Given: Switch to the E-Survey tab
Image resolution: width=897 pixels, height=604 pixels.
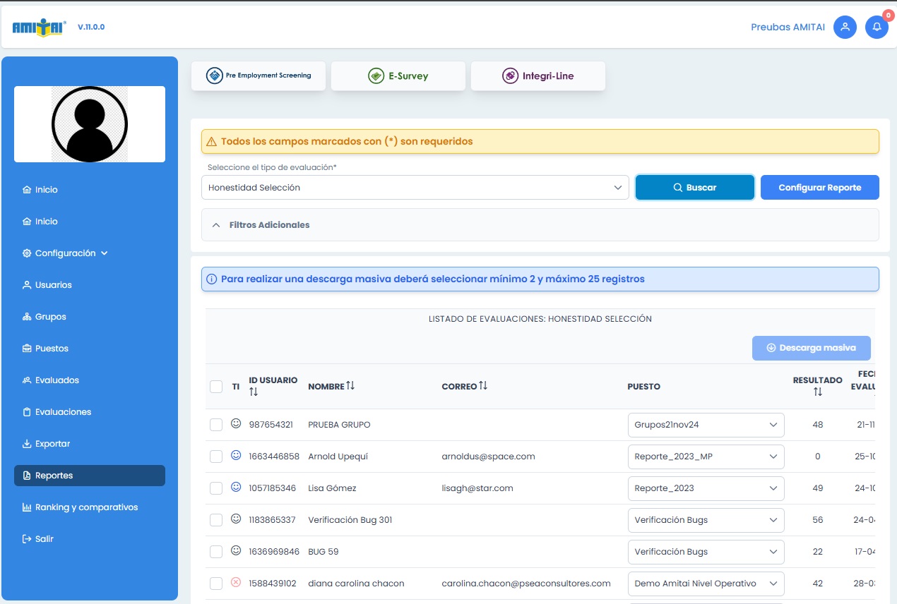Looking at the screenshot, I should point(398,76).
